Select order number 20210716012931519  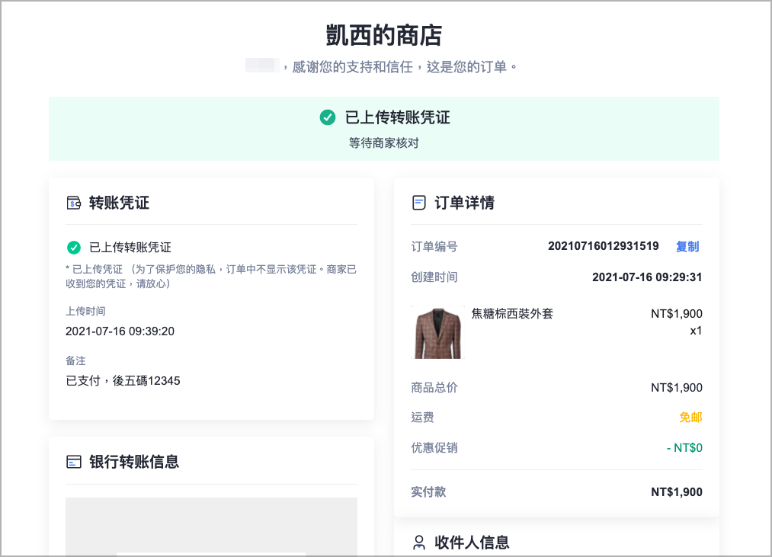click(x=603, y=246)
